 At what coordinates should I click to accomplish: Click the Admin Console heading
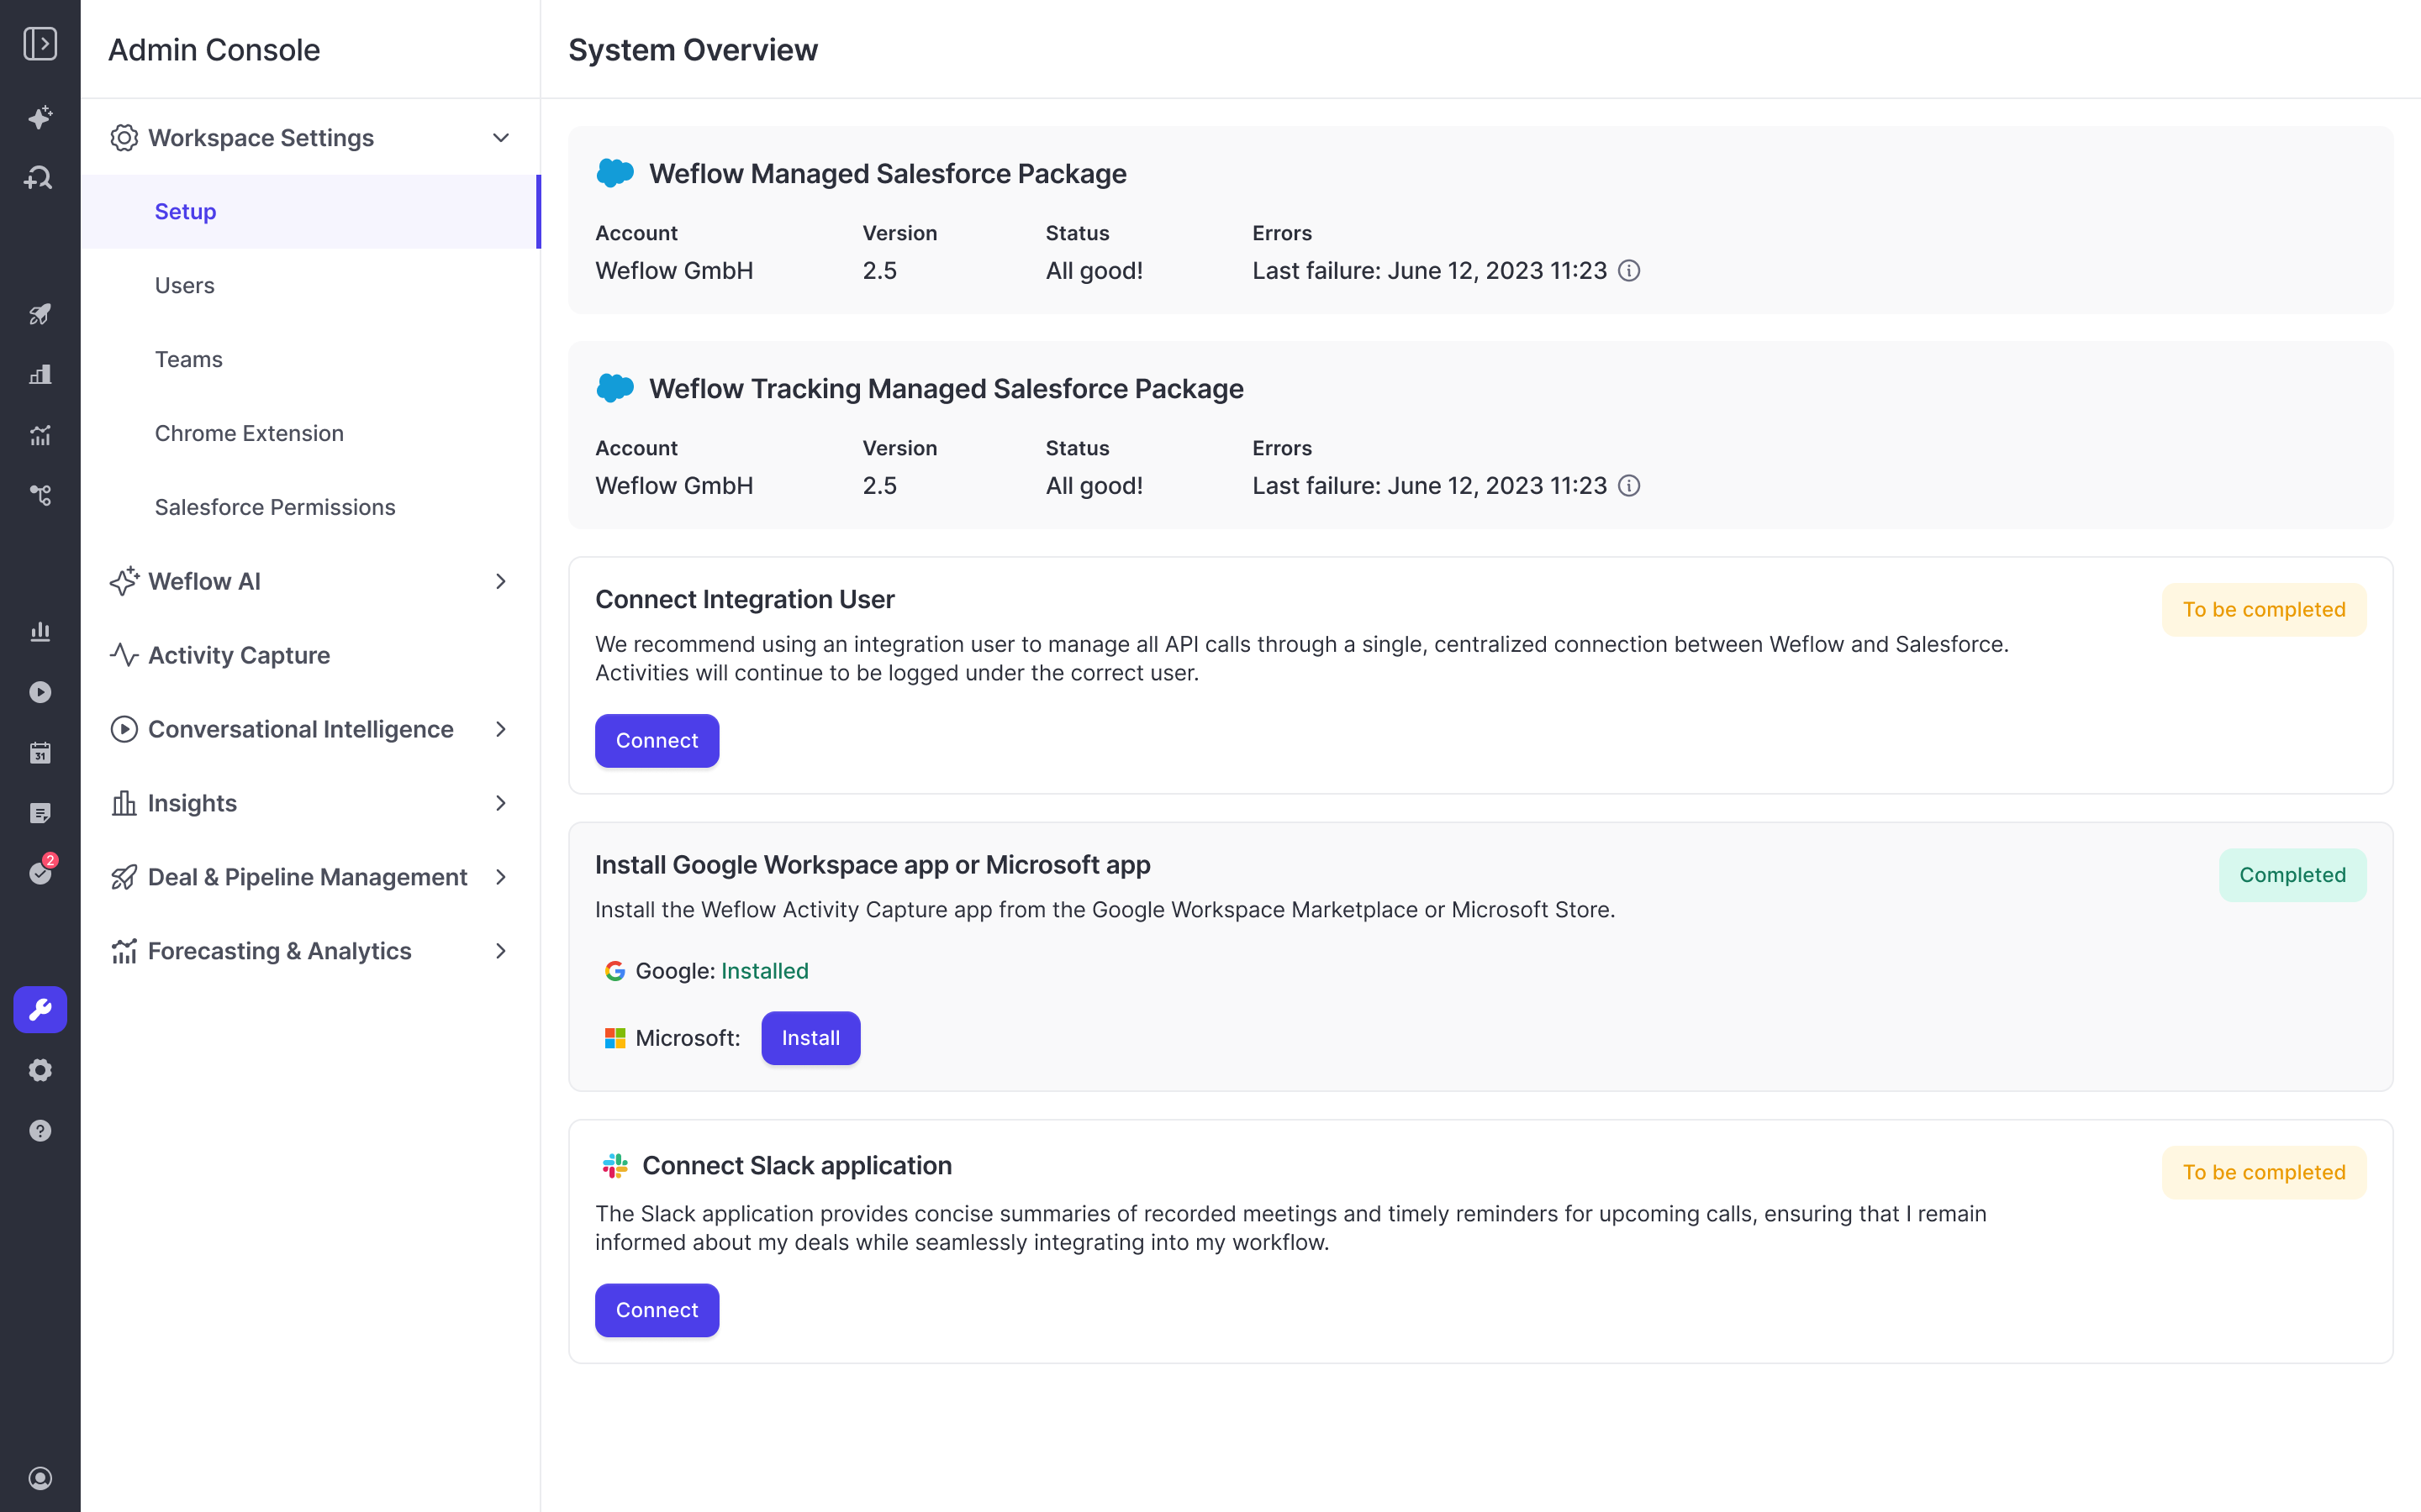point(214,49)
